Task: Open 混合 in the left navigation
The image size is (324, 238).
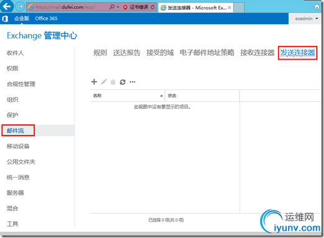Action: 12,208
